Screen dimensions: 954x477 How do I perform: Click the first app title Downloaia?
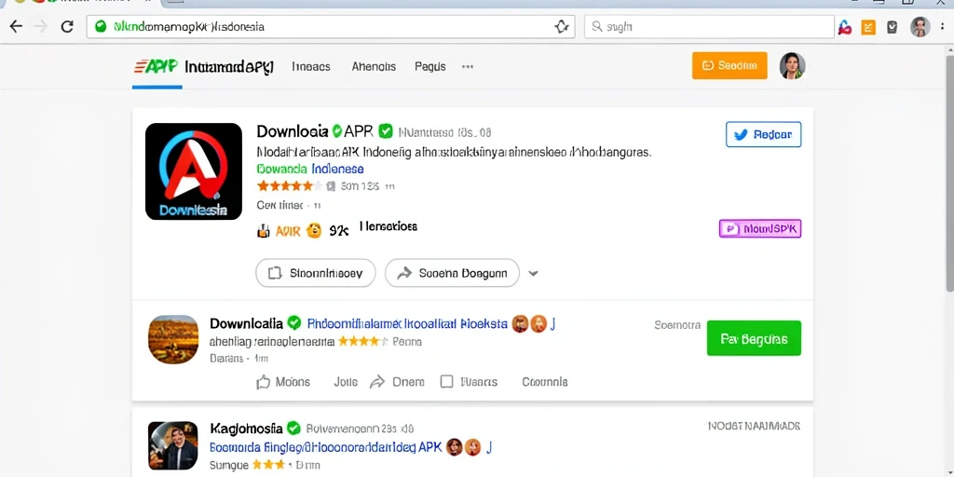(x=293, y=131)
